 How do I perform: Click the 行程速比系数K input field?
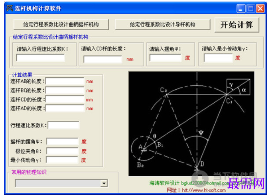tap(40, 58)
